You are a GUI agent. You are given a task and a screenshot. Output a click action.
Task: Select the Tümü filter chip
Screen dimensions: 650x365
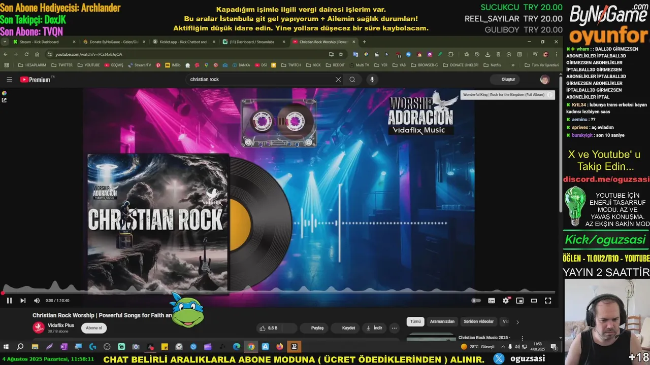415,321
